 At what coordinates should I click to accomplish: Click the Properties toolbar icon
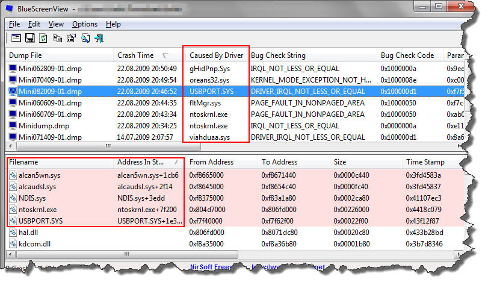pos(71,39)
